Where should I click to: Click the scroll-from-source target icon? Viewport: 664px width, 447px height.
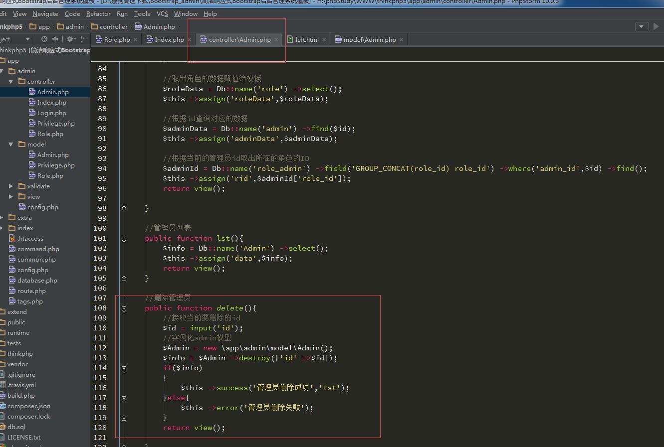click(44, 39)
